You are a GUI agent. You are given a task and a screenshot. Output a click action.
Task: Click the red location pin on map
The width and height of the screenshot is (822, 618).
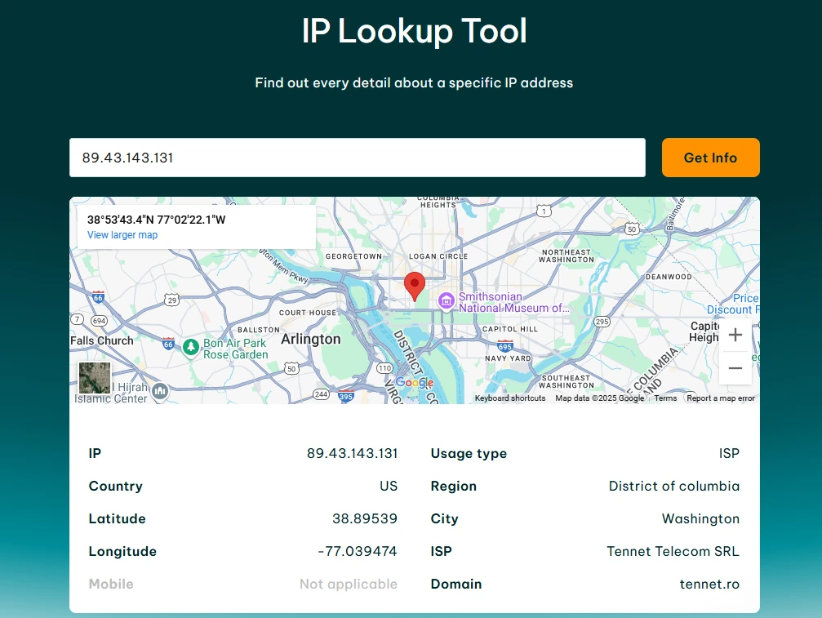pos(415,286)
